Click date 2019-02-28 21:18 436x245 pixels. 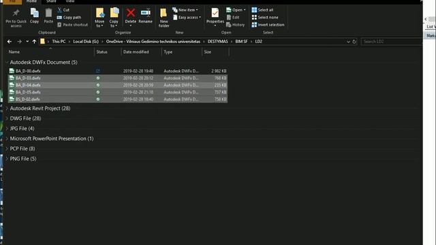click(138, 92)
